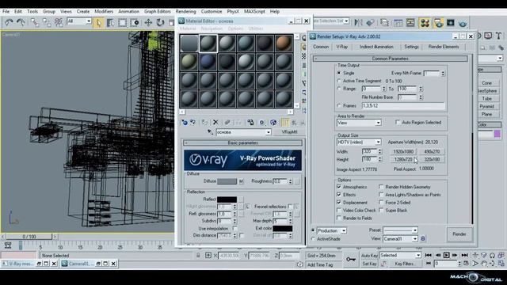Click the Pick Material from Object eyedropper
Viewport: 507px width, 285px height.
click(x=210, y=132)
